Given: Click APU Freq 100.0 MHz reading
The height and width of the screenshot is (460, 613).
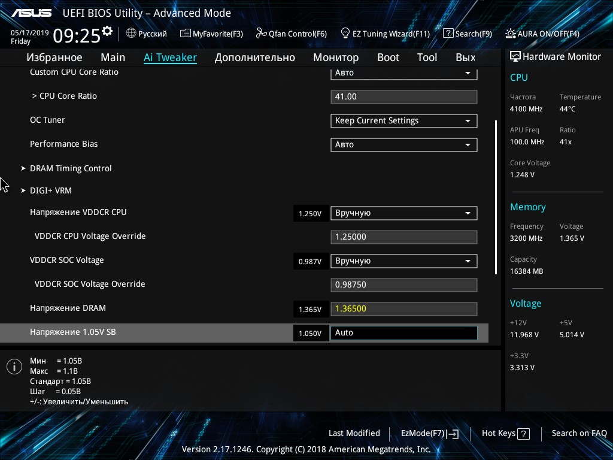Looking at the screenshot, I should [527, 142].
